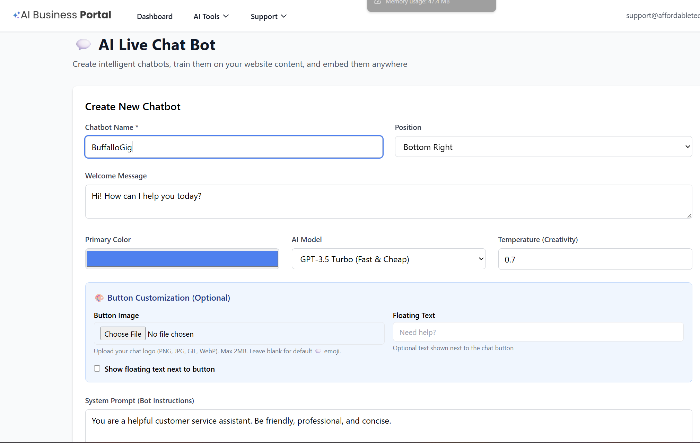The image size is (700, 443).
Task: Expand the AI Tools menu
Action: [211, 17]
